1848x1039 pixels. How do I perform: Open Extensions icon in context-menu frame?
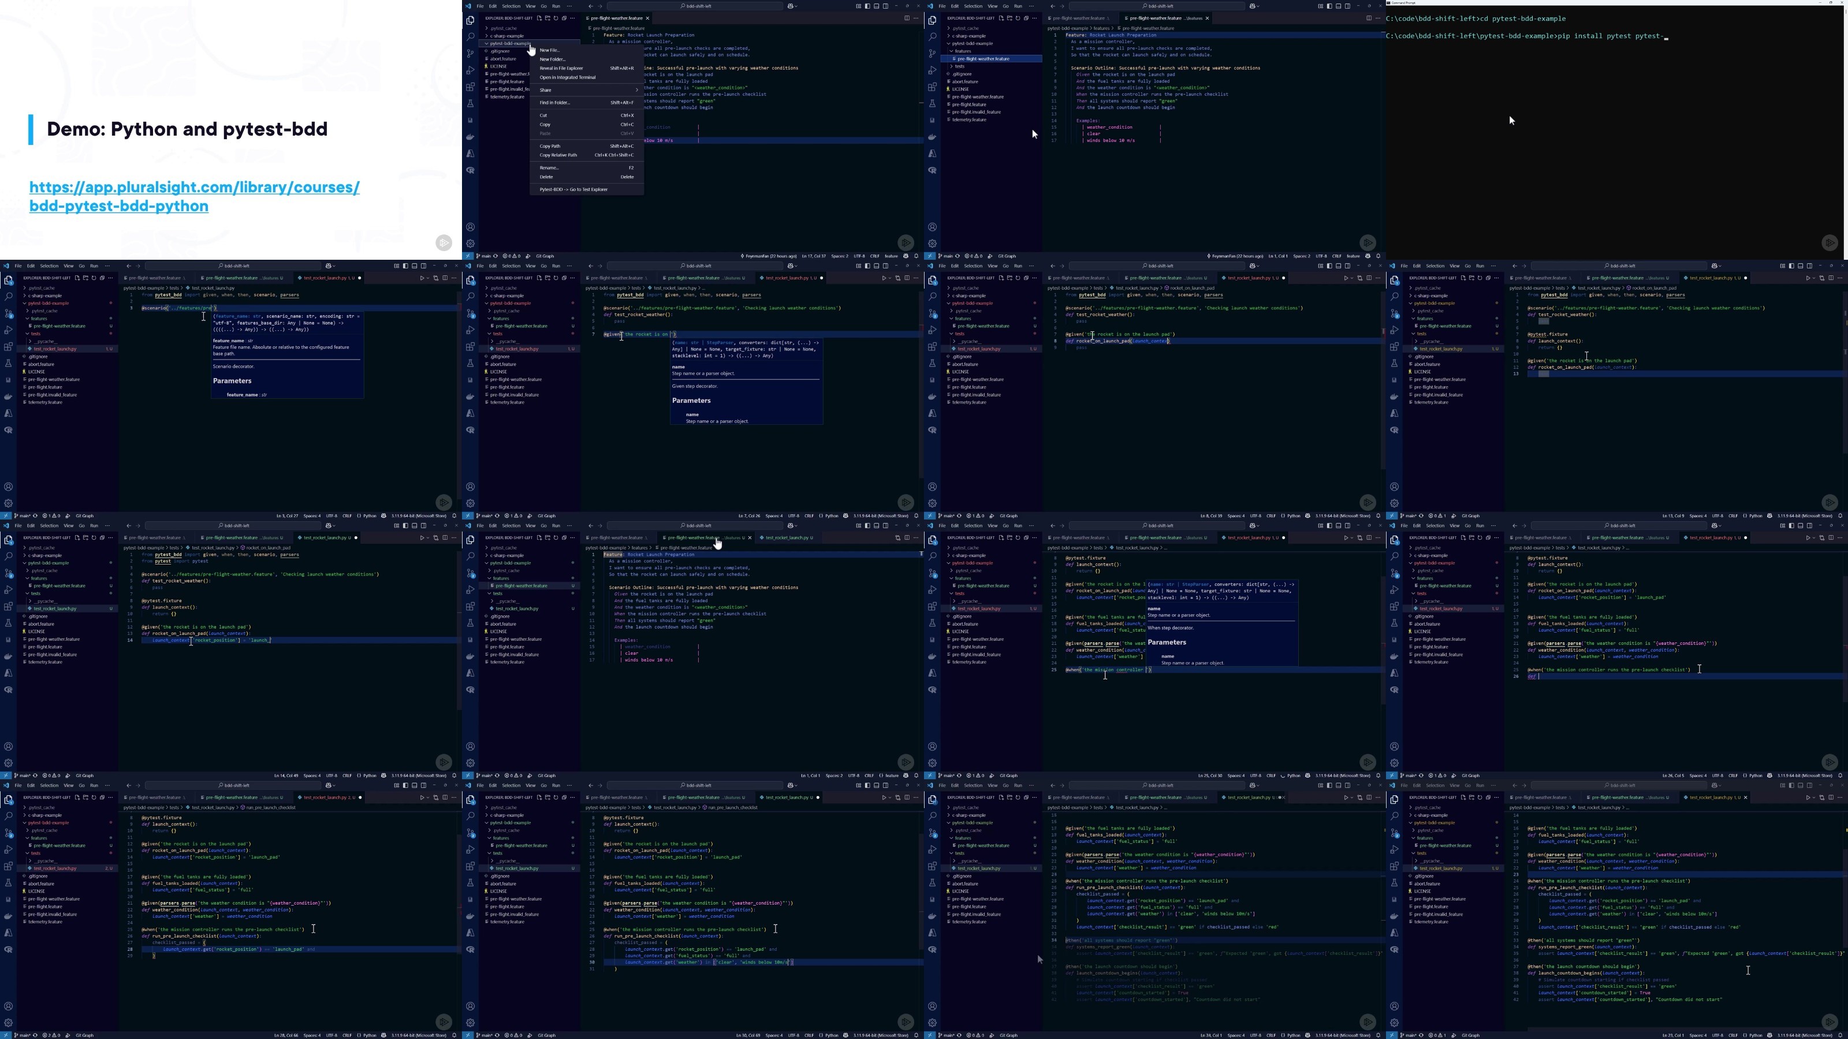[x=471, y=87]
